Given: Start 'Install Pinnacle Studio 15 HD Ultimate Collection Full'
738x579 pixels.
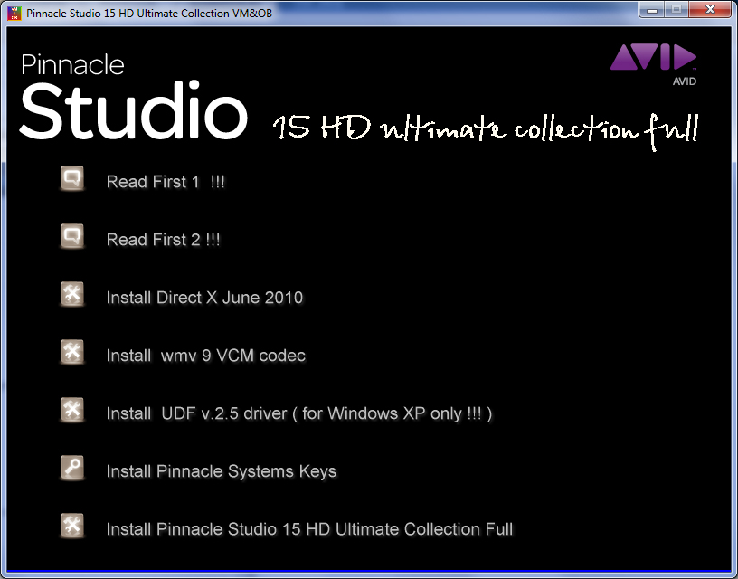Looking at the screenshot, I should pyautogui.click(x=309, y=529).
